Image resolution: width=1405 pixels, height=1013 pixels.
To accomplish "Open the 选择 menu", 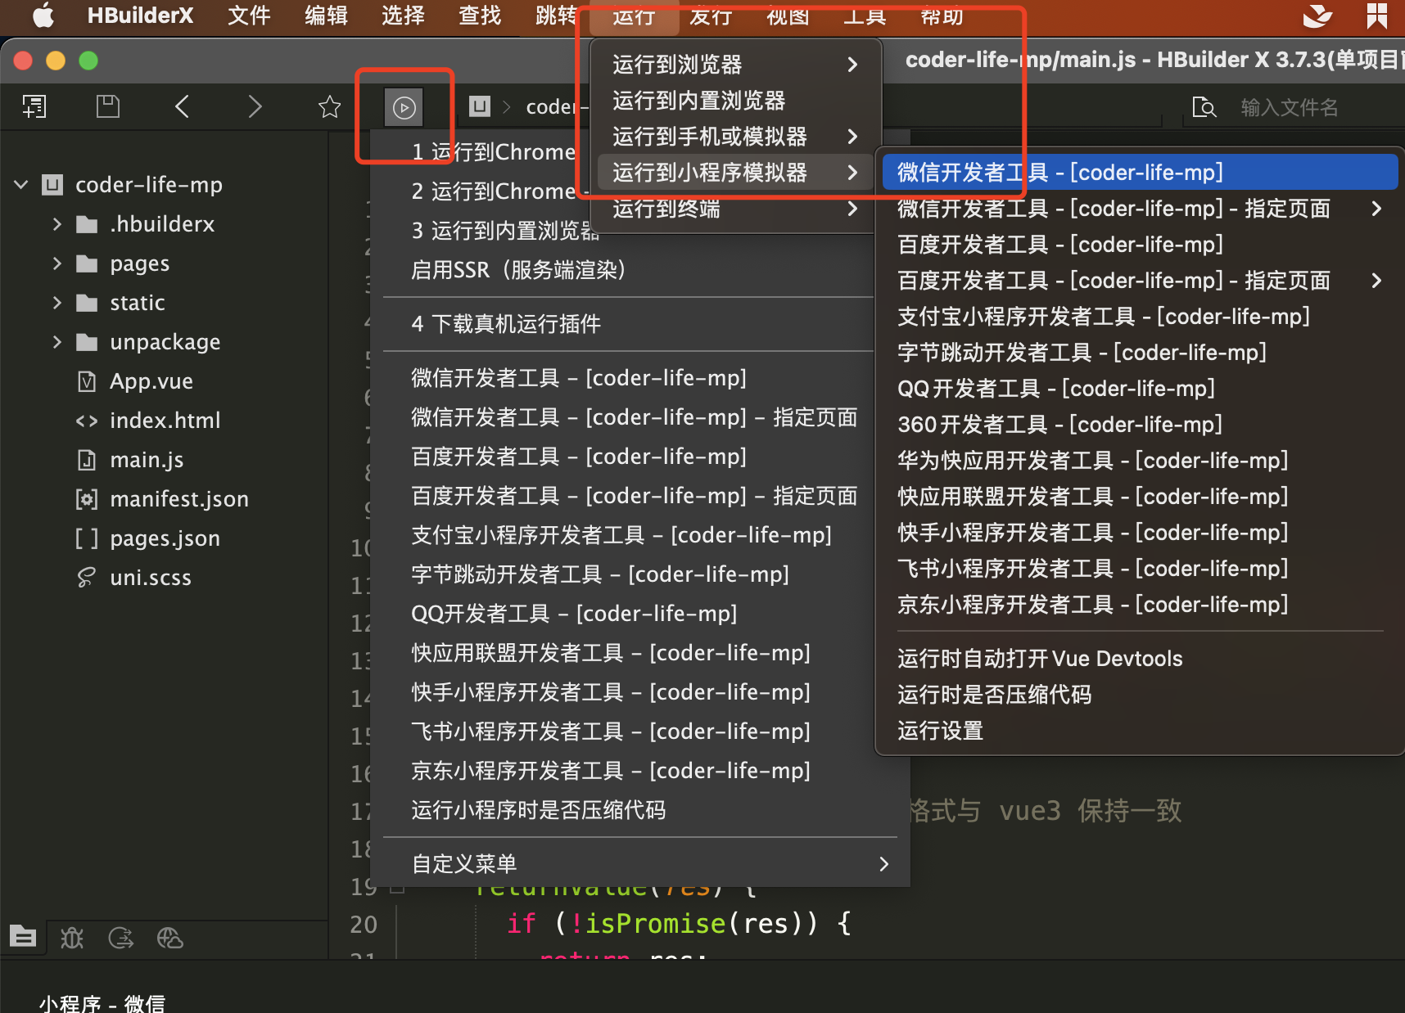I will [403, 16].
